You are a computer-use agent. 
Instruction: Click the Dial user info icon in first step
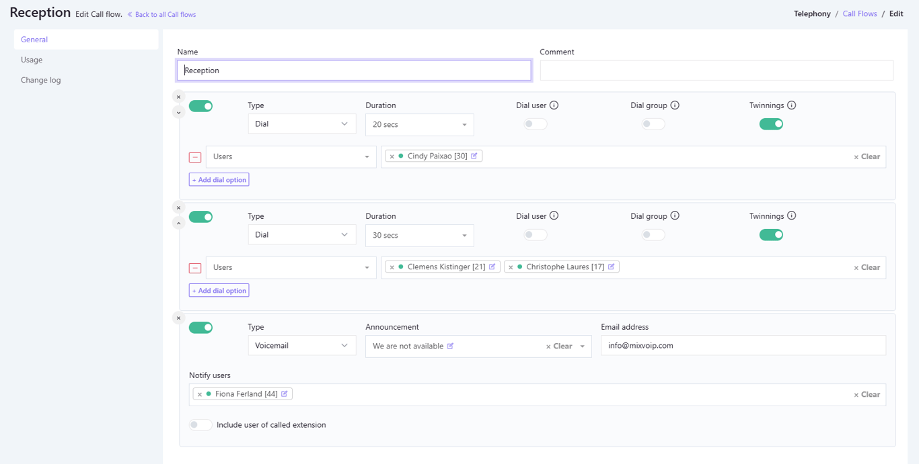click(554, 105)
